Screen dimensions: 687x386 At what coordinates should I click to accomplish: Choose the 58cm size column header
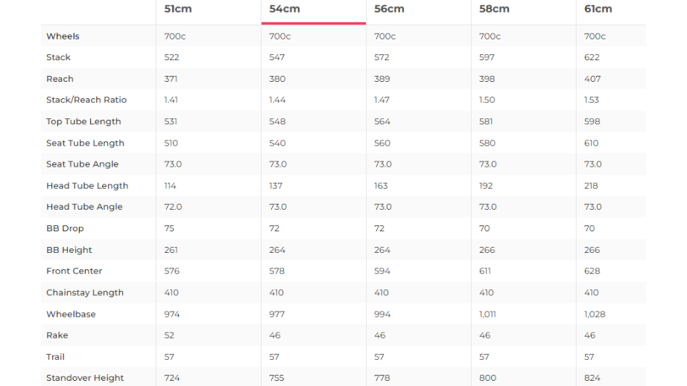click(x=494, y=9)
